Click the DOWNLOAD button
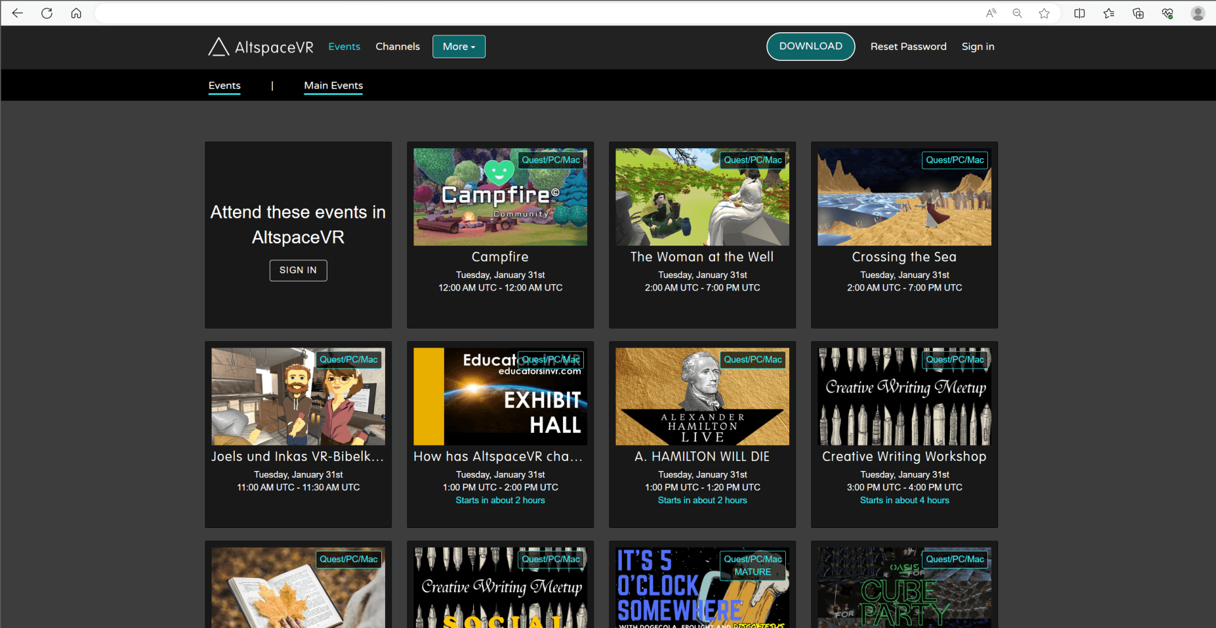Image resolution: width=1216 pixels, height=628 pixels. coord(811,46)
